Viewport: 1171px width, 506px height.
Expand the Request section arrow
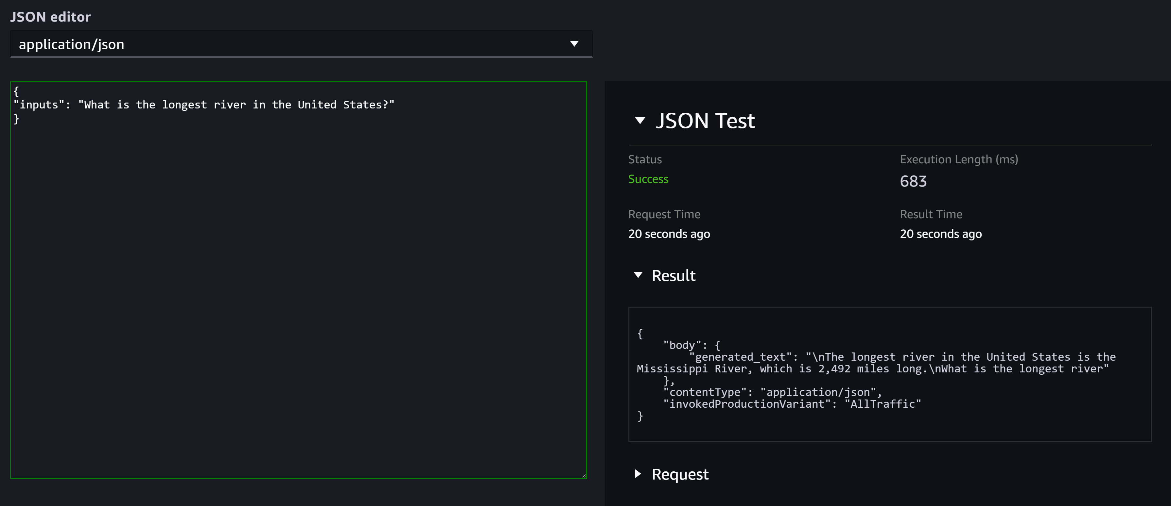click(x=638, y=474)
